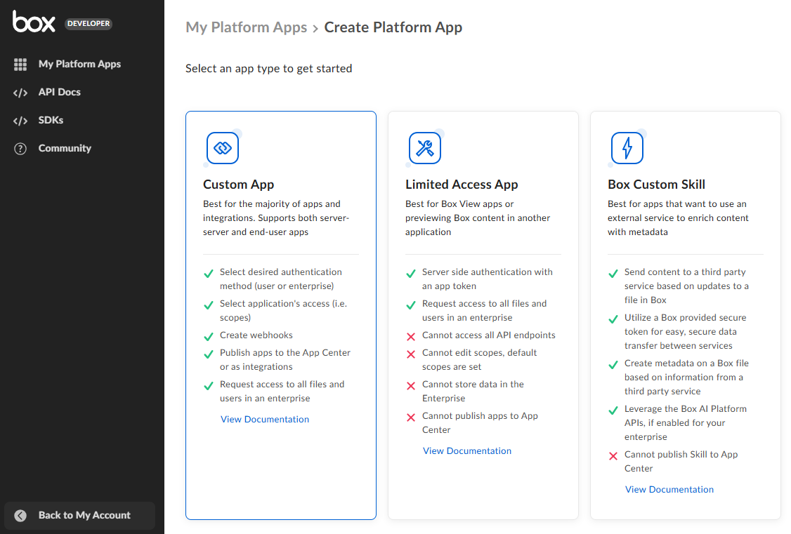791x534 pixels.
Task: Click the Back to My Account arrow icon
Action: click(x=20, y=515)
